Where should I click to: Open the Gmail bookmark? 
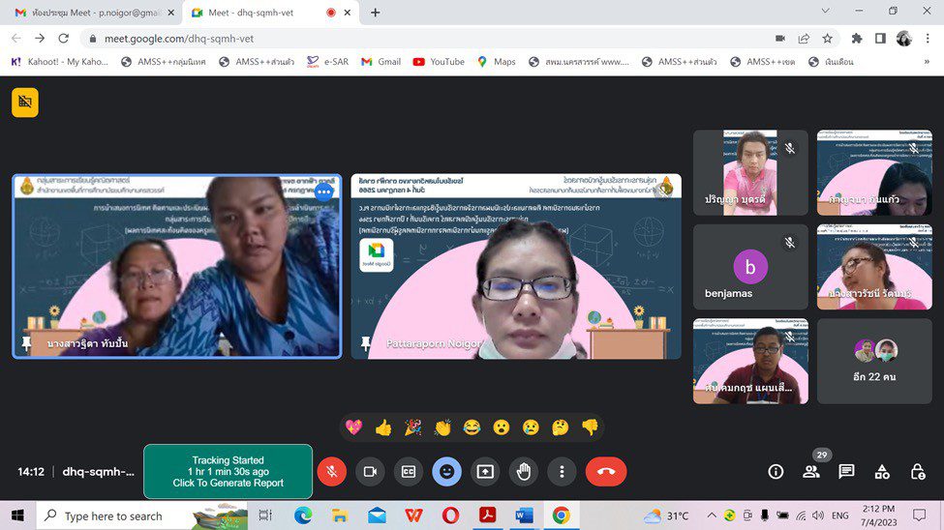click(381, 62)
